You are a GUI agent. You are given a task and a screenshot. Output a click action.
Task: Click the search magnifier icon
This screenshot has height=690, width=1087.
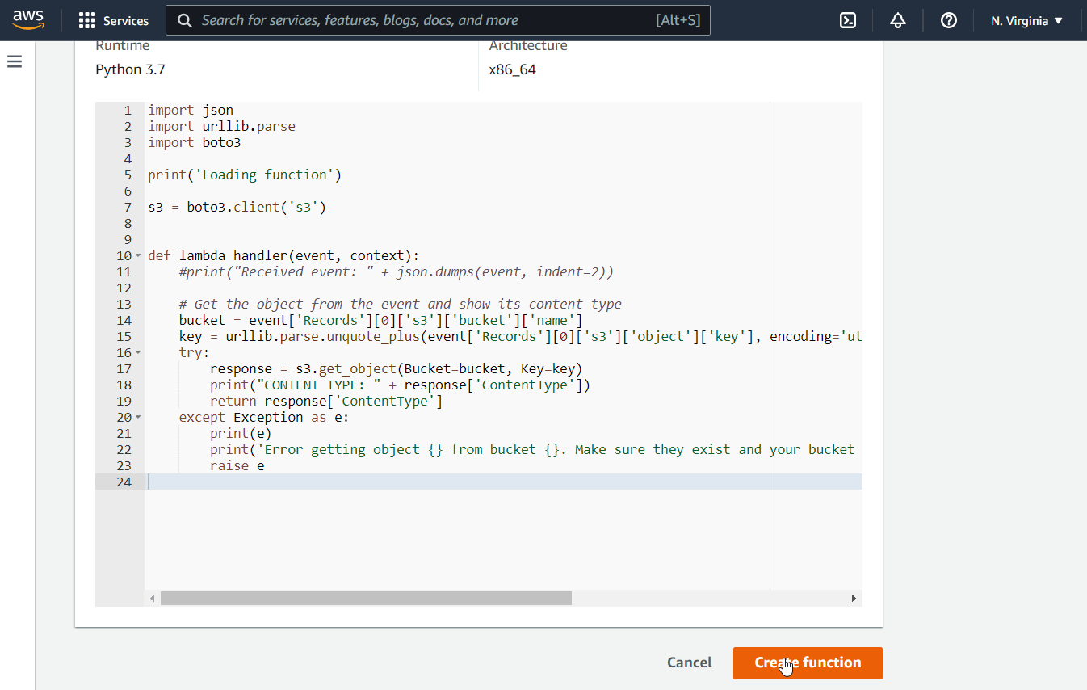click(184, 20)
